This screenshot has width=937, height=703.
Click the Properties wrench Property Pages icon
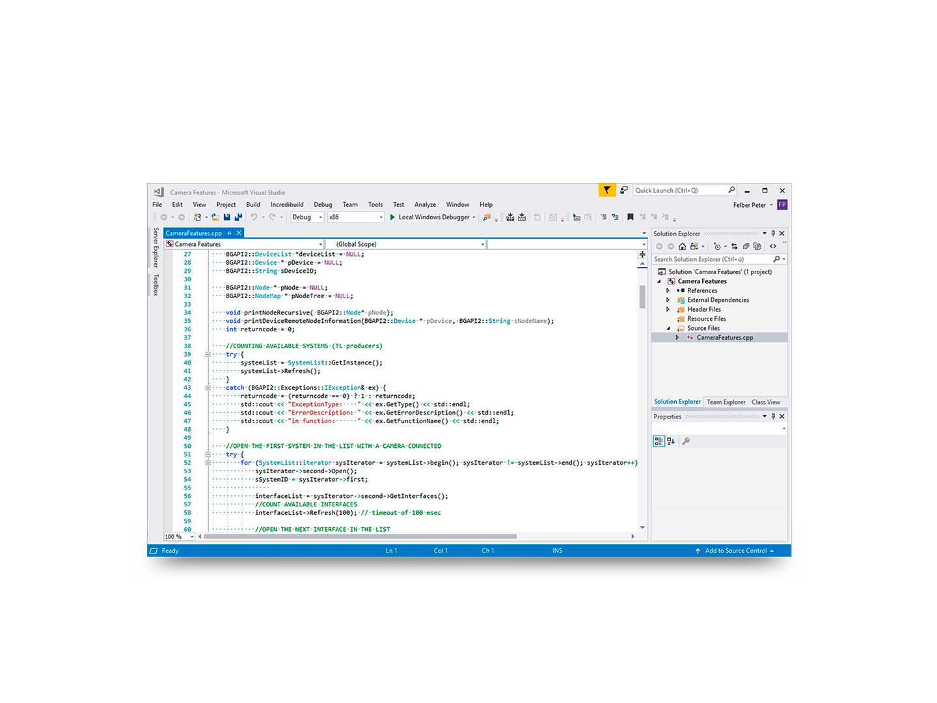tap(686, 441)
